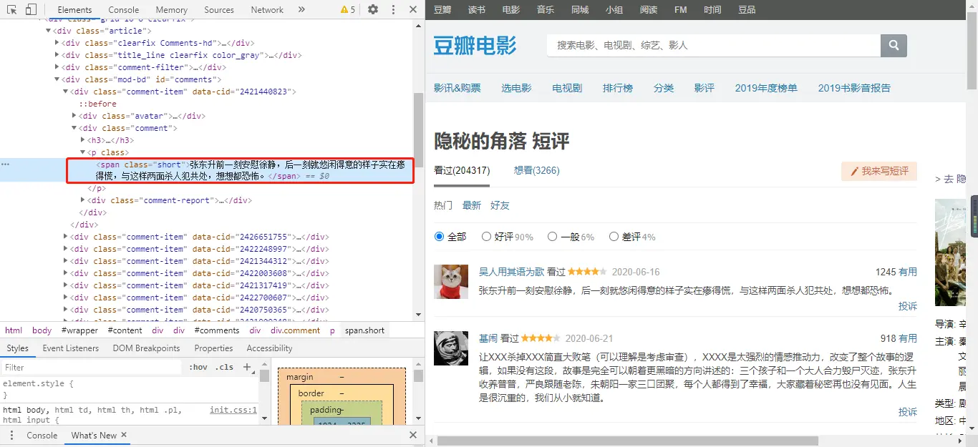978x447 pixels.
Task: Click the span.short breadcrumb item
Action: tap(365, 330)
